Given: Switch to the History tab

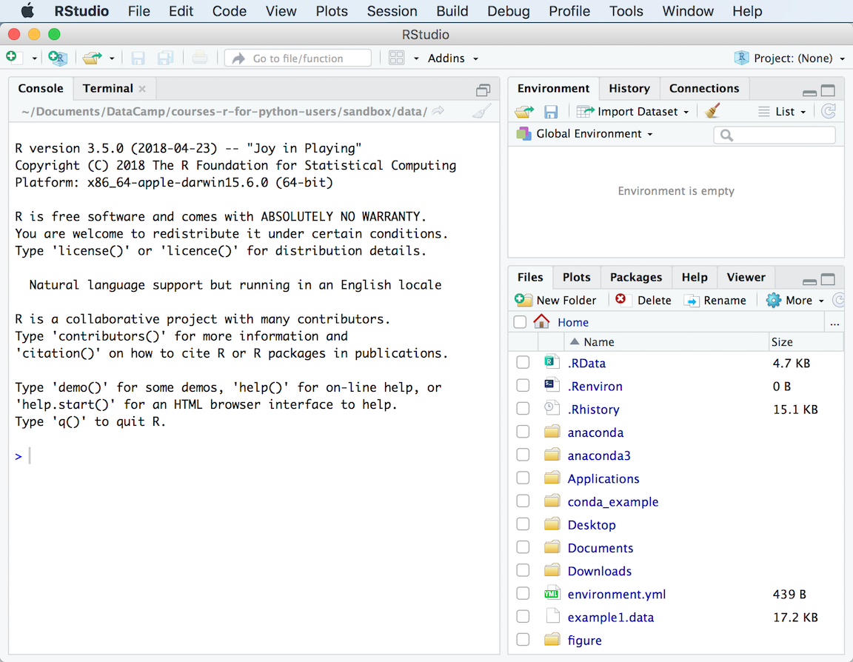Looking at the screenshot, I should click(x=629, y=89).
